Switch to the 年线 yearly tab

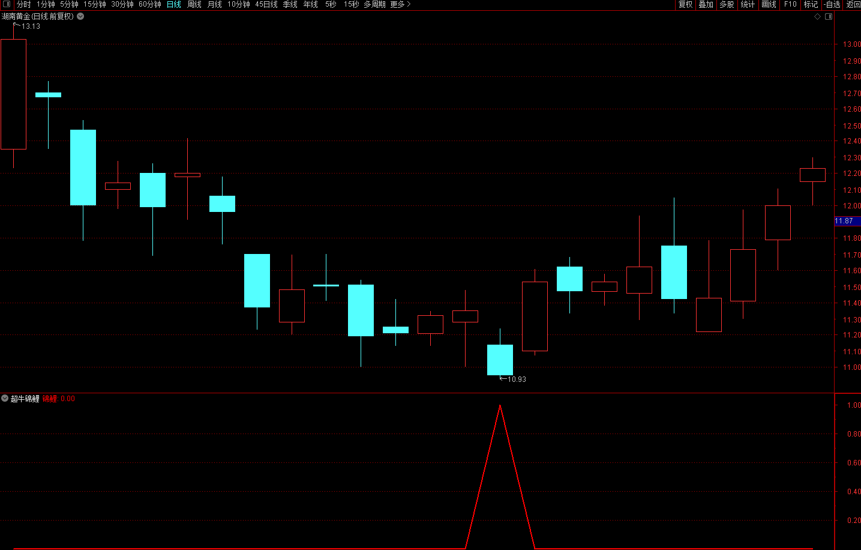tap(311, 4)
